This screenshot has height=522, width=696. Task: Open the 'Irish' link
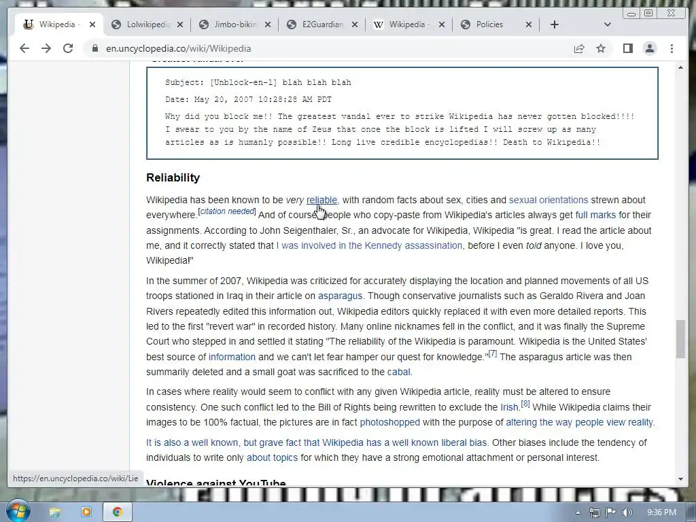point(508,407)
